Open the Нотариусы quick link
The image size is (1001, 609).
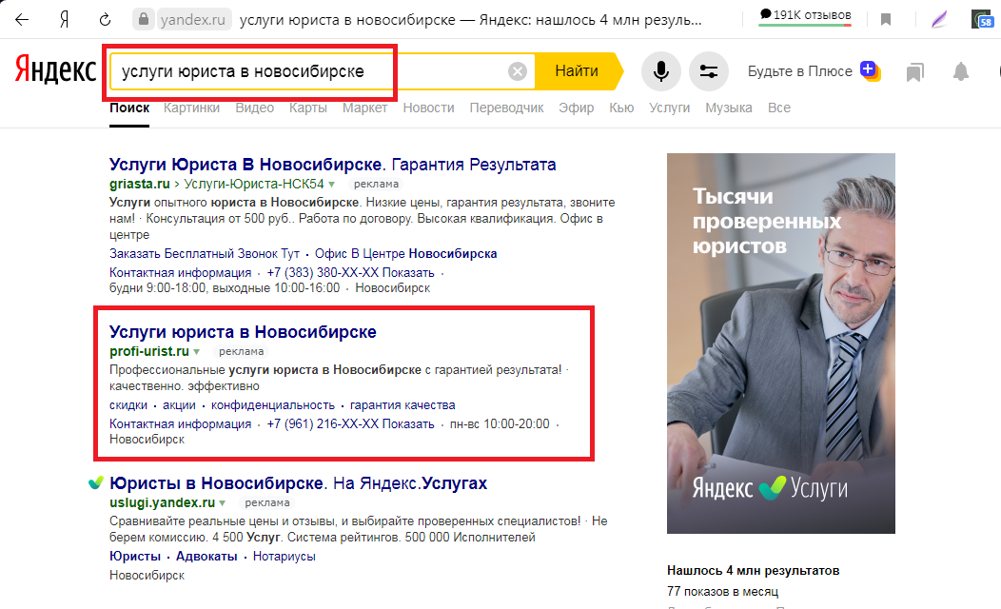(x=285, y=556)
